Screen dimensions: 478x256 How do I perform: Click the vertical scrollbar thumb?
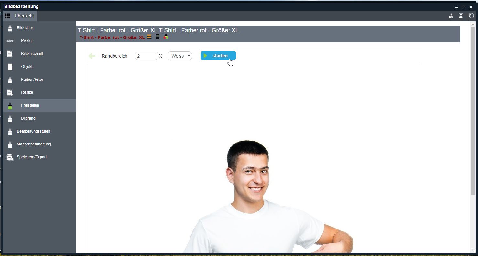[x=473, y=111]
